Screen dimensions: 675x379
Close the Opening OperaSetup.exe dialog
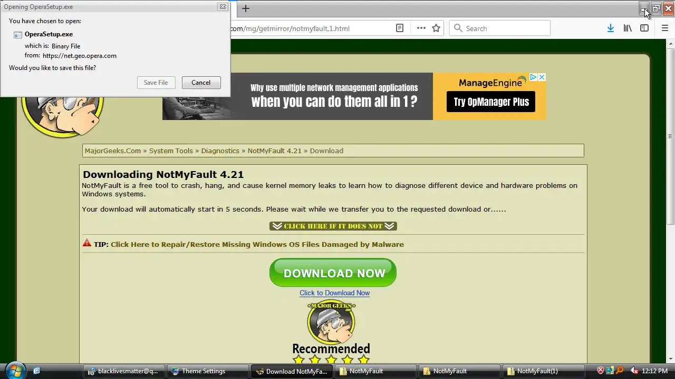point(223,7)
